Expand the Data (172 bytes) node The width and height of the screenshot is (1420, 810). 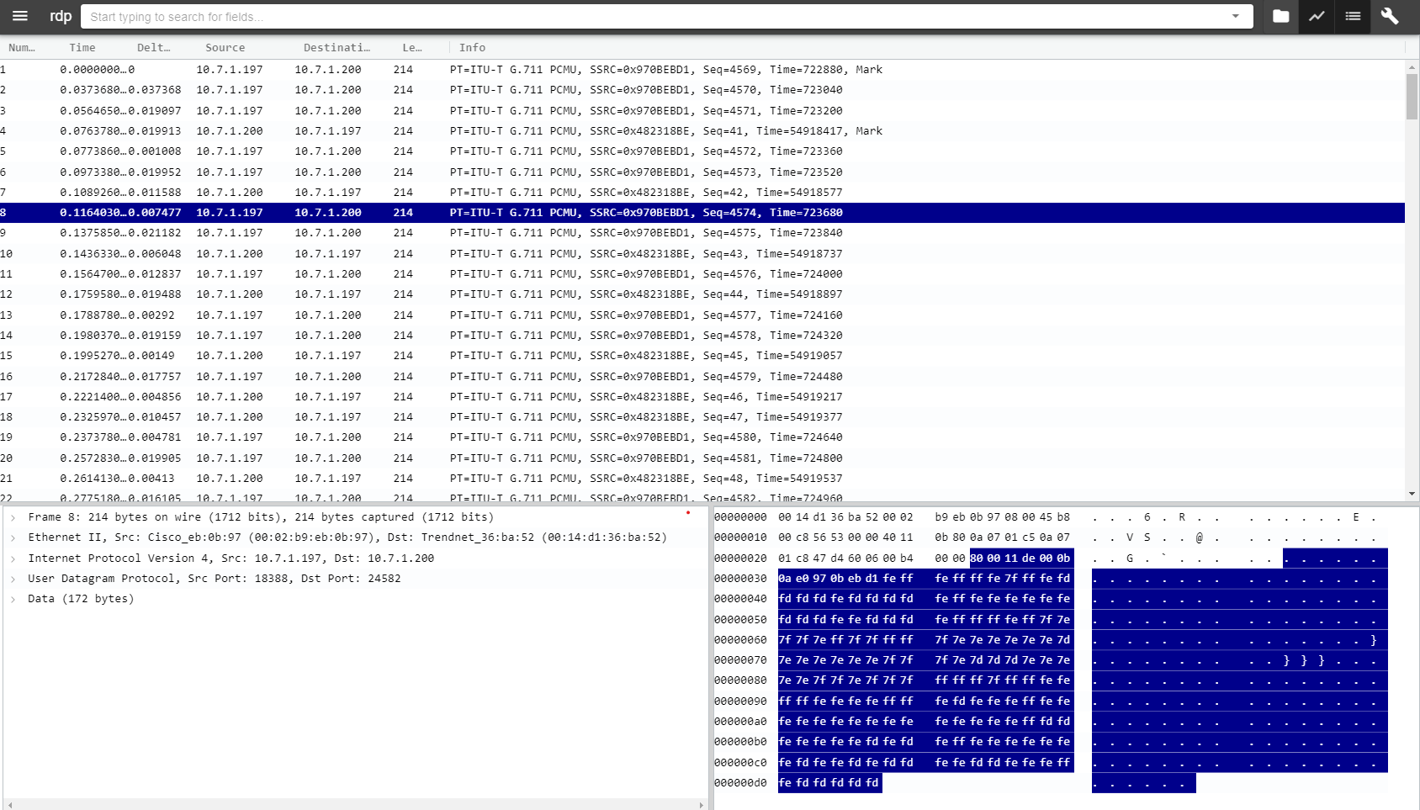pyautogui.click(x=13, y=599)
